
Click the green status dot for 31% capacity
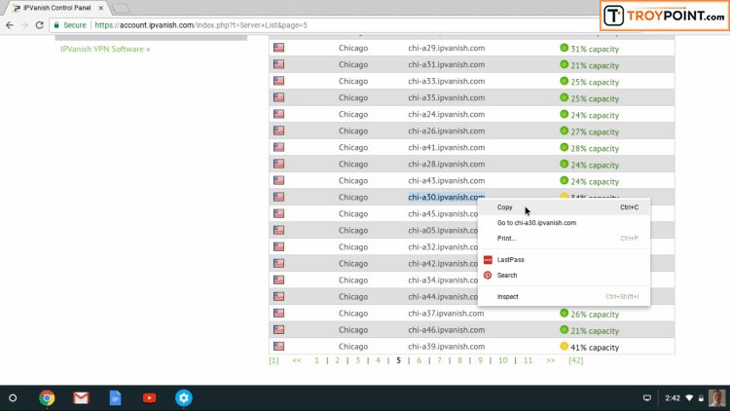coord(564,48)
